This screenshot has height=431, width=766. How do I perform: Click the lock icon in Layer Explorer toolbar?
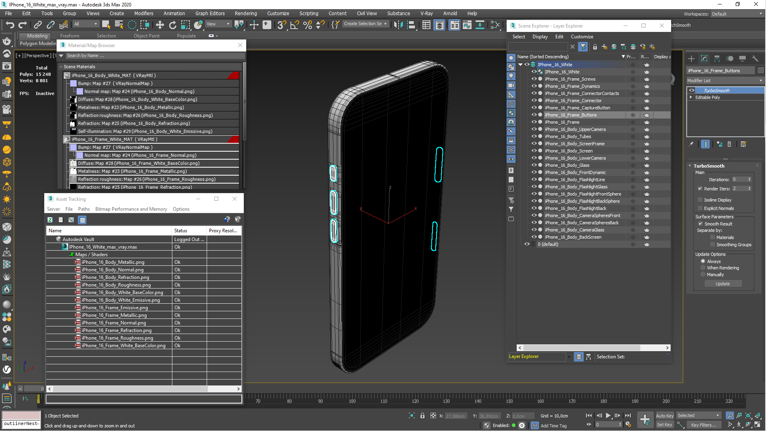pyautogui.click(x=595, y=47)
